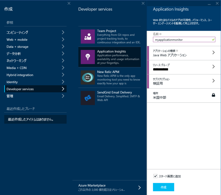Click 参照 section header
Image resolution: width=221 pixels, height=195 pixels.
click(x=10, y=22)
